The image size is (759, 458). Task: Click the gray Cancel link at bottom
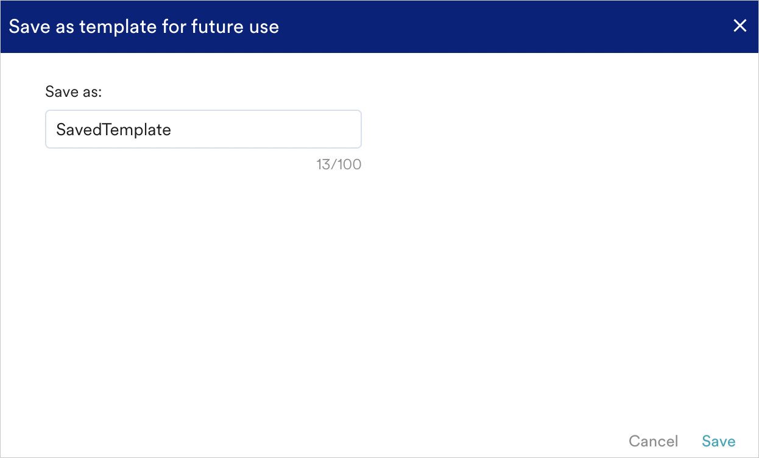tap(653, 441)
